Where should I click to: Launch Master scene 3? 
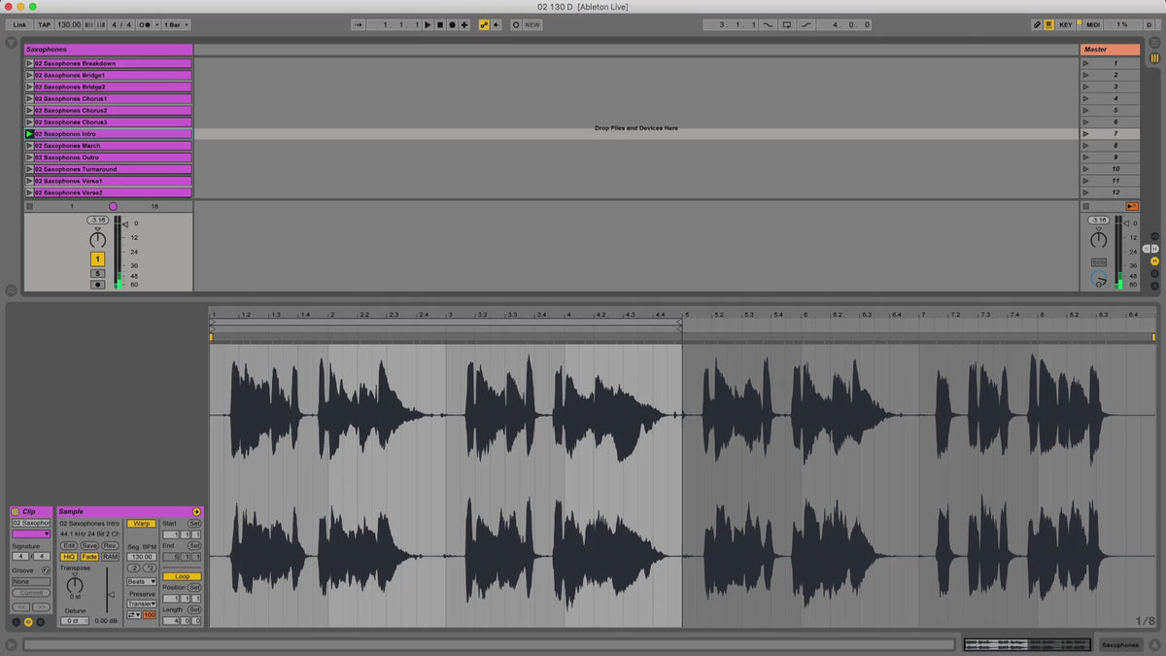(x=1085, y=86)
